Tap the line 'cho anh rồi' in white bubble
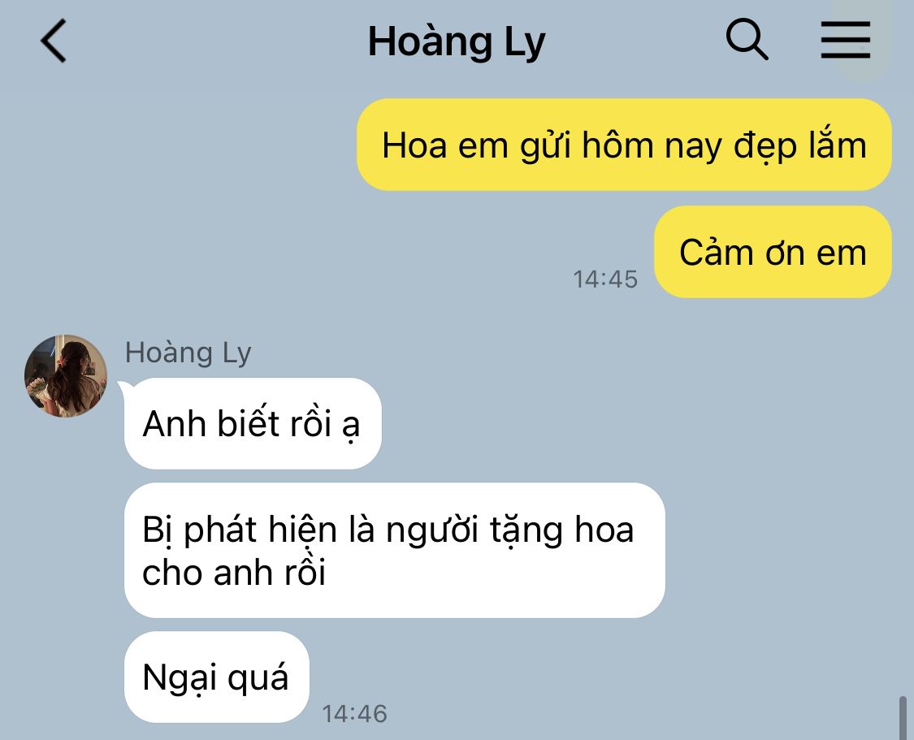The image size is (914, 740). click(234, 572)
